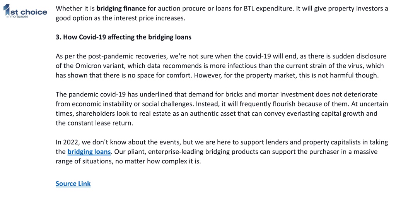Image resolution: width=396 pixels, height=223 pixels.
Task: Click the small 'mortgages' text under the logo
Action: pyautogui.click(x=19, y=17)
